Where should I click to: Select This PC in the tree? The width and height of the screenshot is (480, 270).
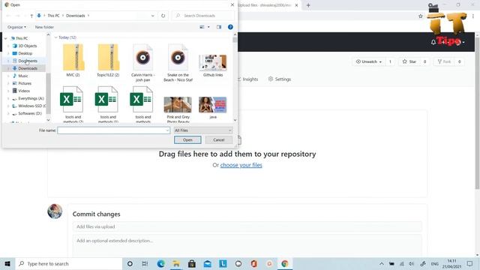point(22,38)
